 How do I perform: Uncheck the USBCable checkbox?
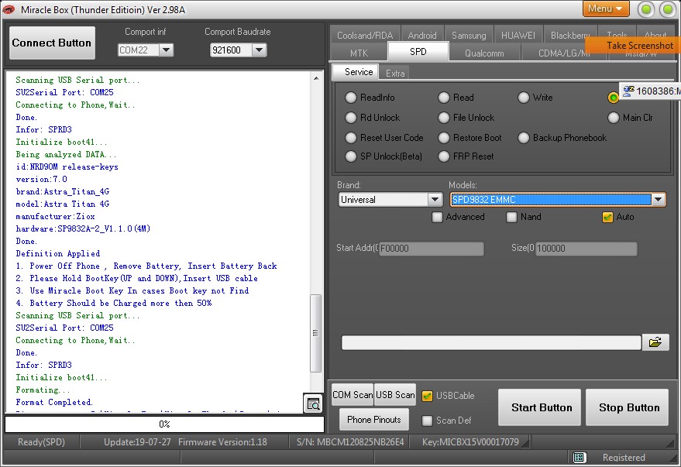tap(428, 396)
